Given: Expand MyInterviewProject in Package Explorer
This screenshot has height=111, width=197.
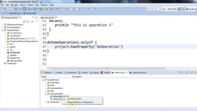Looking at the screenshot, I should tap(2, 25).
